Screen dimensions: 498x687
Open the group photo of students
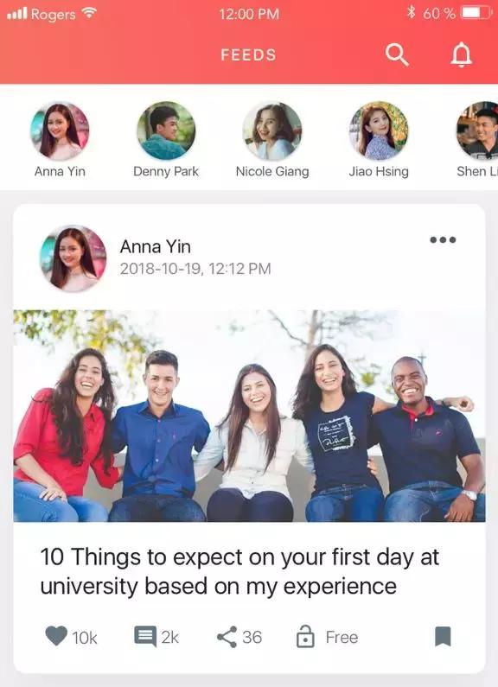click(250, 416)
